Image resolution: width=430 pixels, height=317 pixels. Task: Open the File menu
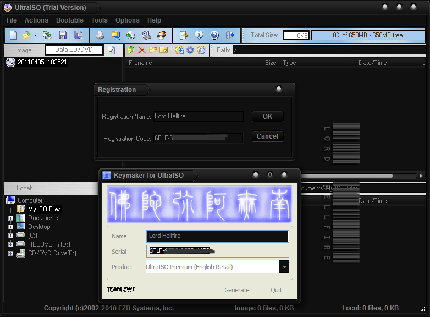click(x=12, y=20)
